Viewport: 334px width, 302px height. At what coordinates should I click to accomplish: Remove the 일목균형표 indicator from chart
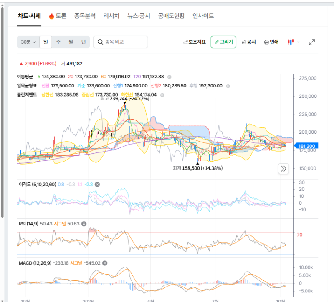pyautogui.click(x=228, y=86)
